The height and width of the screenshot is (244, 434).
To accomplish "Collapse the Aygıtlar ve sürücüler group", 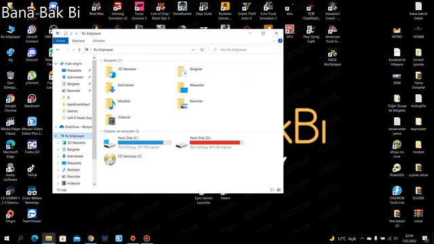I will [101, 131].
